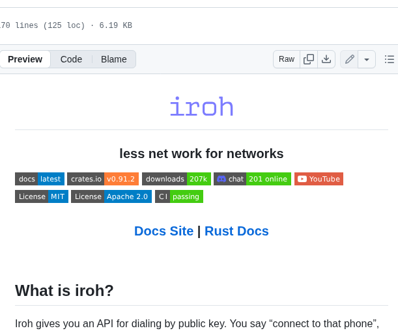Open the crates.io v0.91.2 badge
The width and height of the screenshot is (398, 335).
pos(103,179)
